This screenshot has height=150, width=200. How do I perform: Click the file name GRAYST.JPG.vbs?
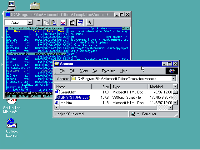[x=74, y=97]
